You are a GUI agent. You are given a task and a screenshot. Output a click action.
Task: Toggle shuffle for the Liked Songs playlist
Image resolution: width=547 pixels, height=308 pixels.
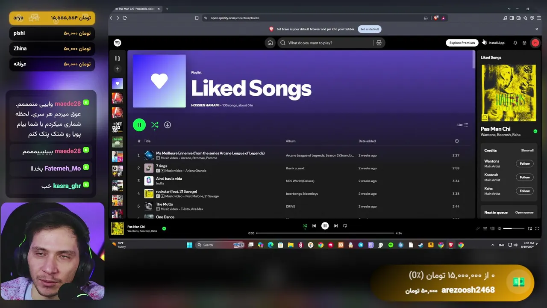coord(155,125)
